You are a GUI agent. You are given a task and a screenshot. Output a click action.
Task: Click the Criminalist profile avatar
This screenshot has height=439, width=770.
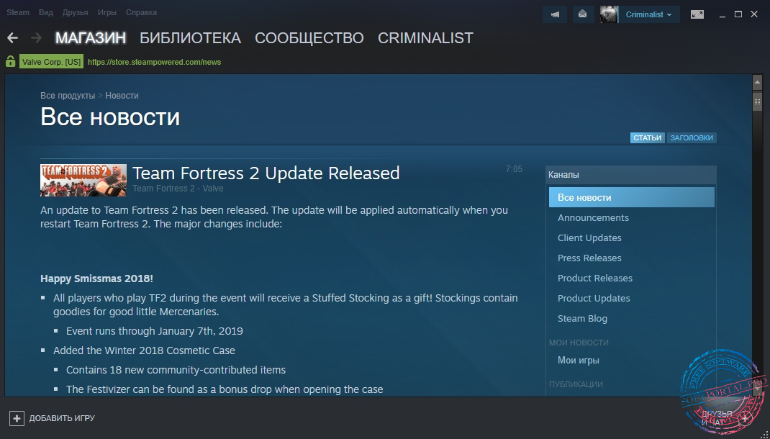click(609, 14)
